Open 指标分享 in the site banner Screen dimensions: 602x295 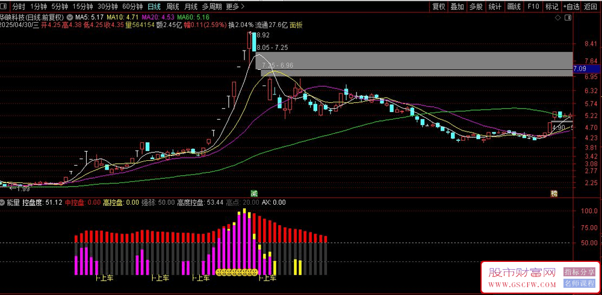point(579,272)
